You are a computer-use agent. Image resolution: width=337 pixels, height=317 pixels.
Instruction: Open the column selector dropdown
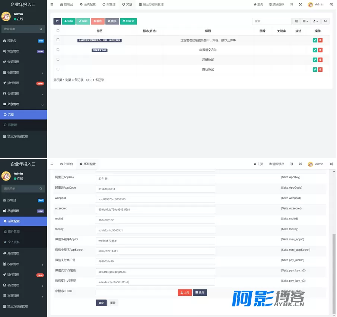305,21
